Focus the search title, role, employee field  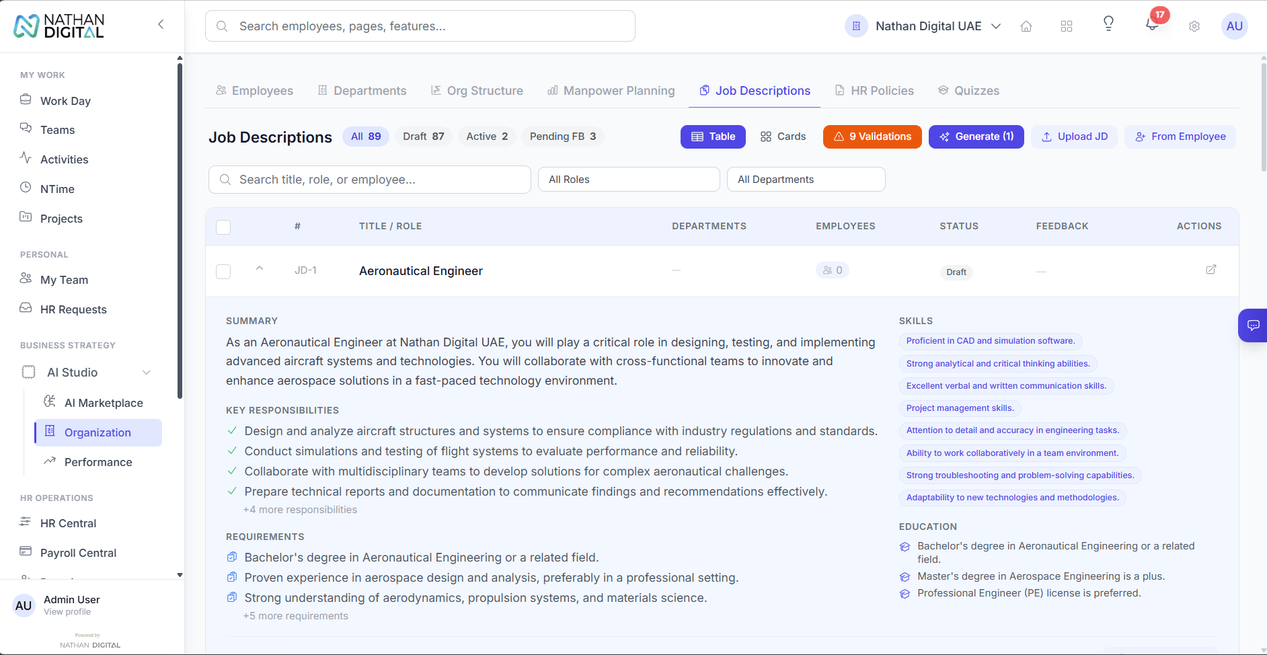click(370, 180)
